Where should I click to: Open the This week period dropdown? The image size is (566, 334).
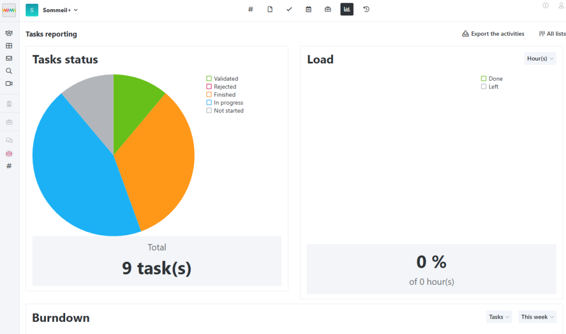tap(537, 317)
